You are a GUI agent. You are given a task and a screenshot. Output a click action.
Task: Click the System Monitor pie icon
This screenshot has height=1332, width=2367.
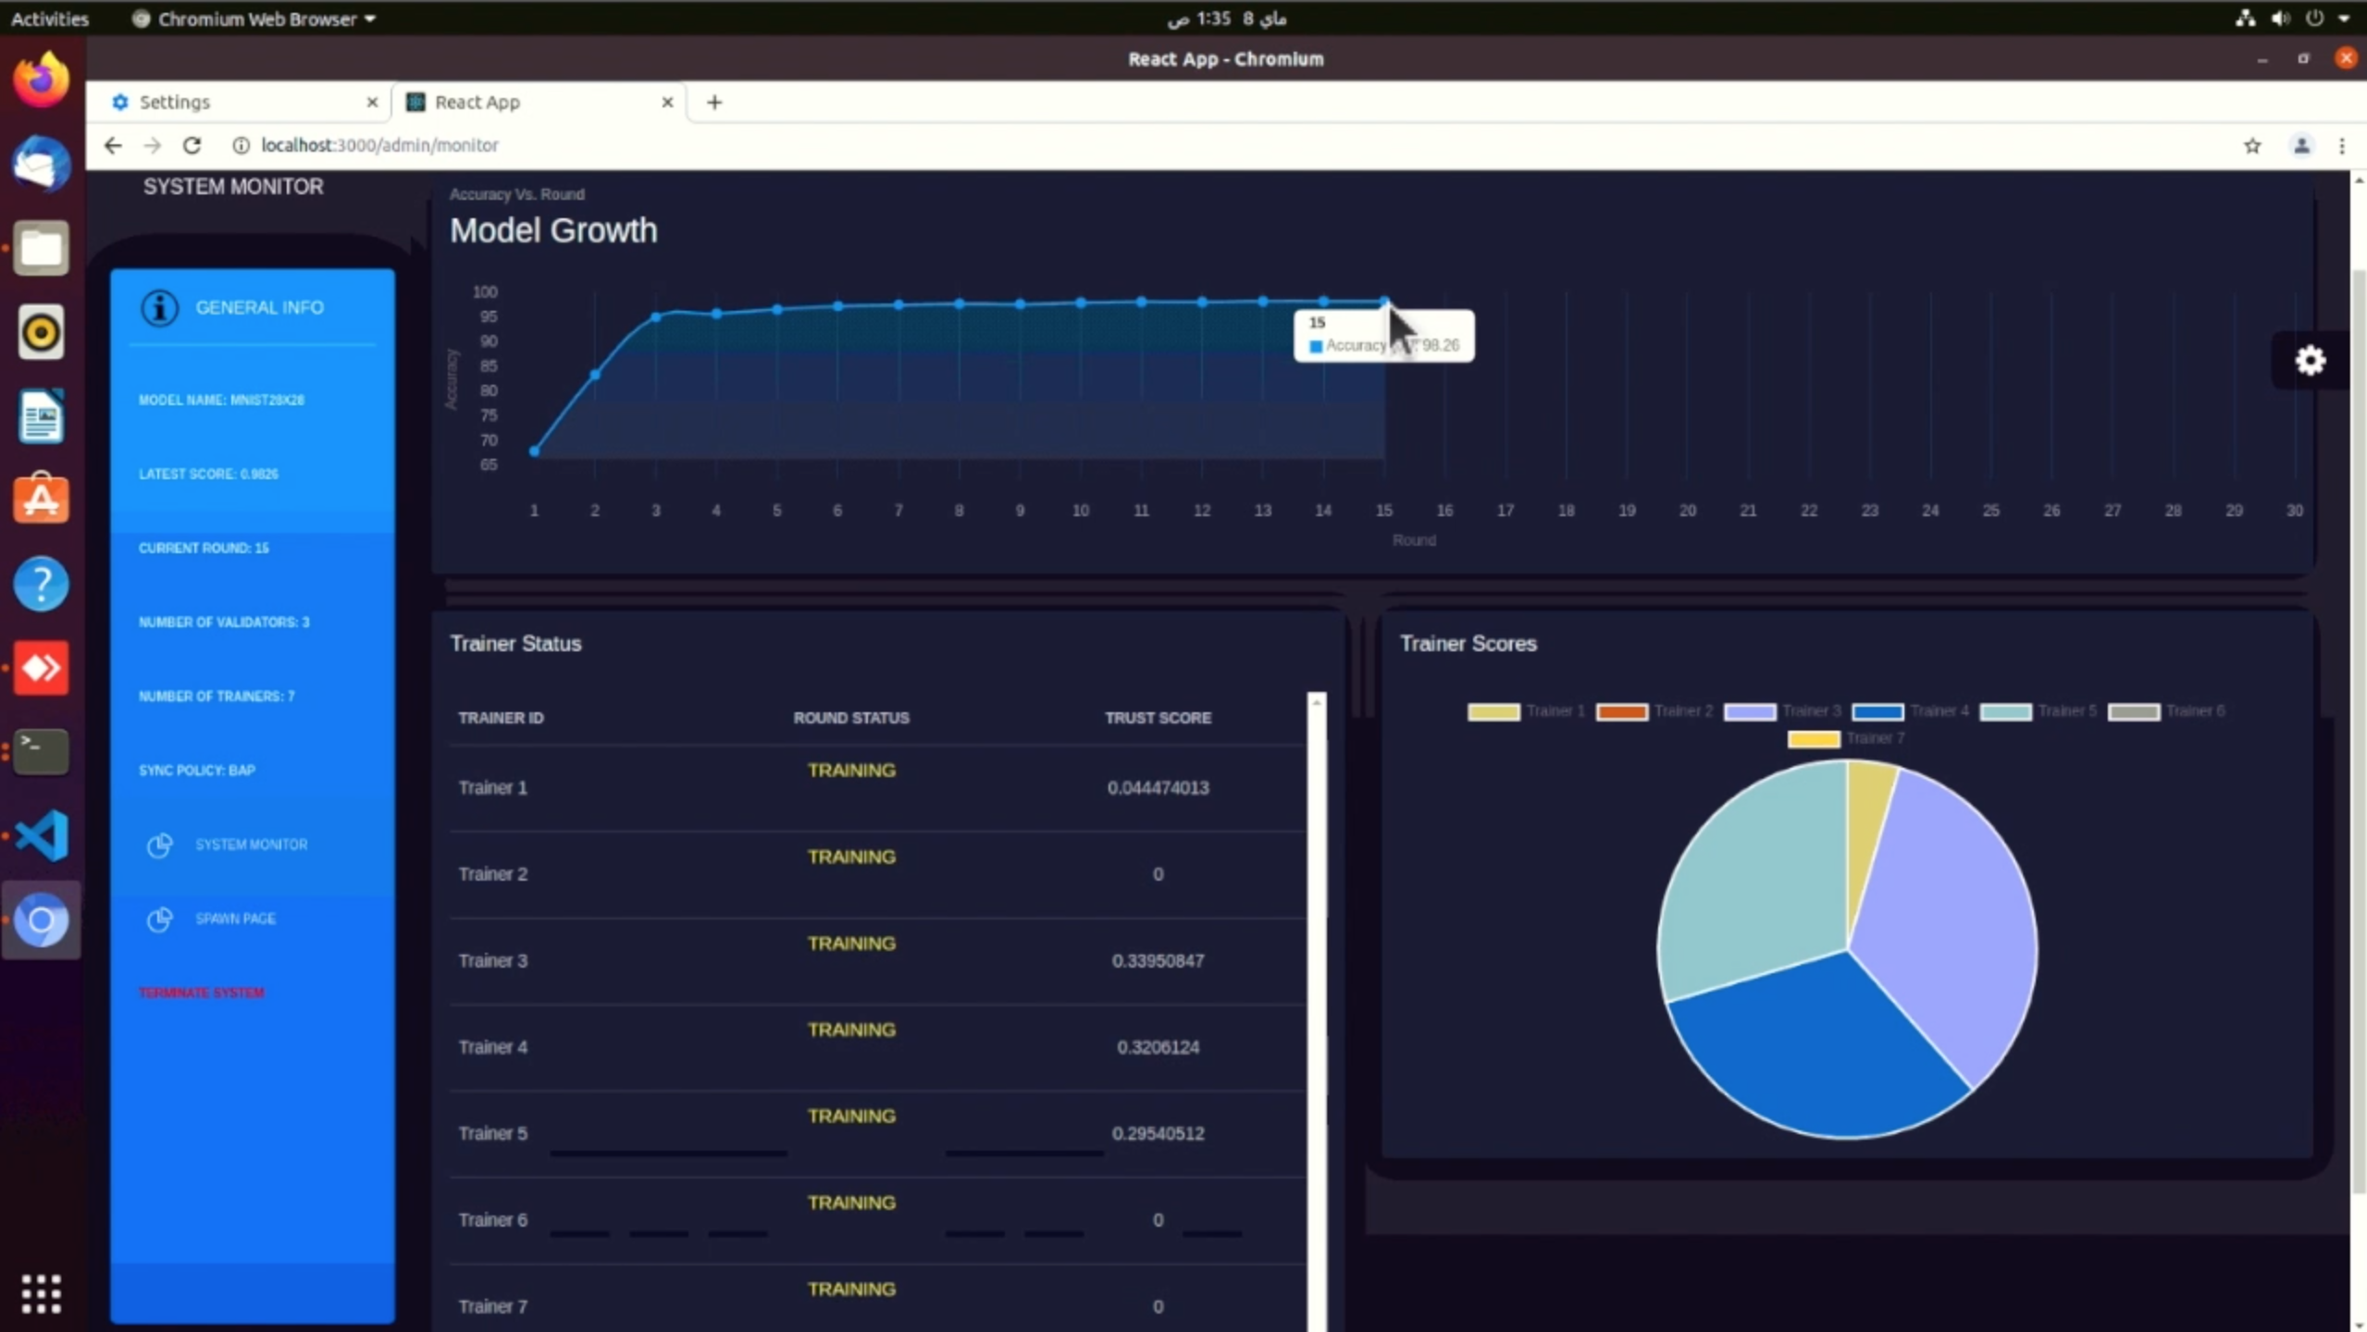(159, 845)
